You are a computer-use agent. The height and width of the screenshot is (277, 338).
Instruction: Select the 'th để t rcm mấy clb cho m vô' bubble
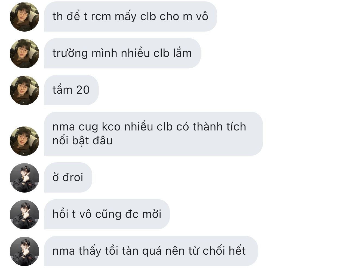(131, 16)
